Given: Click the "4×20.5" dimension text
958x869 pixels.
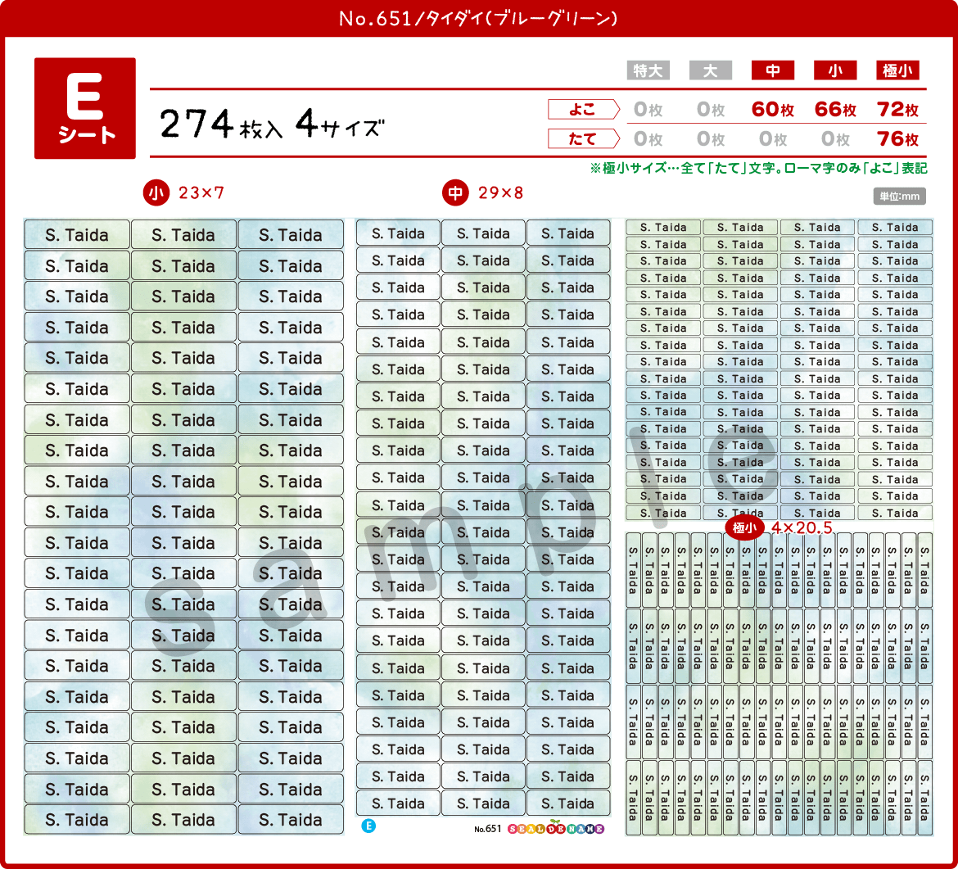Looking at the screenshot, I should 802,527.
